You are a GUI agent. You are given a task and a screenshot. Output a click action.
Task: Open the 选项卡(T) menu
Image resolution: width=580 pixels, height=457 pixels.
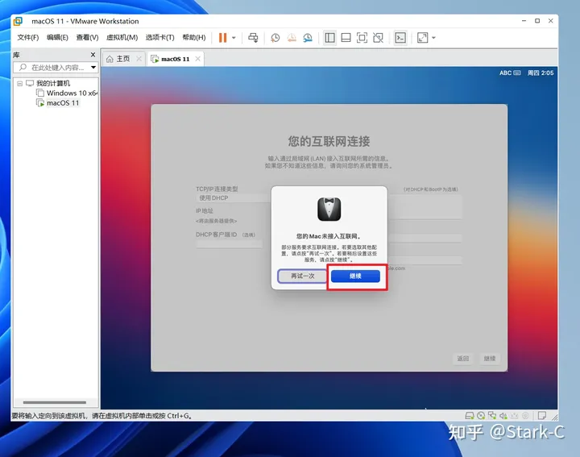[x=159, y=37]
